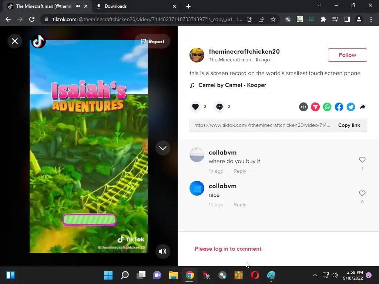Share the video to WhatsApp
The width and height of the screenshot is (379, 284).
click(x=327, y=107)
